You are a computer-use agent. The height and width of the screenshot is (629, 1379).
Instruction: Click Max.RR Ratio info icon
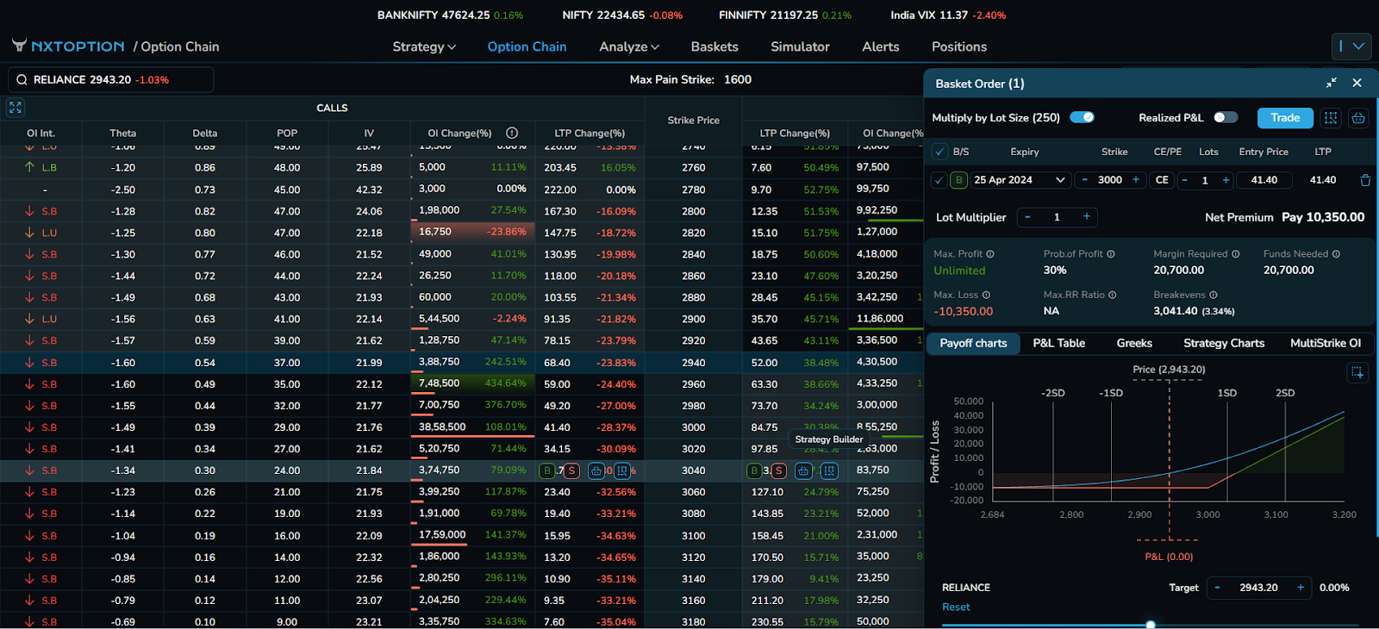coord(1113,295)
